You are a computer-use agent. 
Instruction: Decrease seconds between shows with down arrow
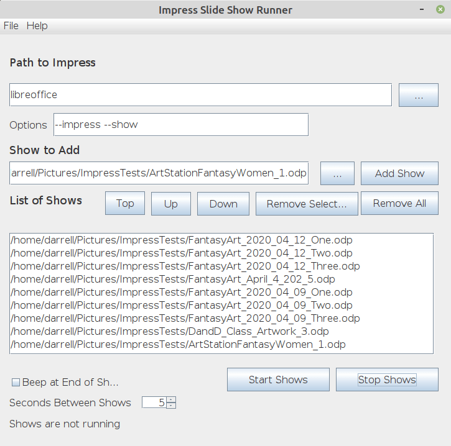click(x=172, y=406)
